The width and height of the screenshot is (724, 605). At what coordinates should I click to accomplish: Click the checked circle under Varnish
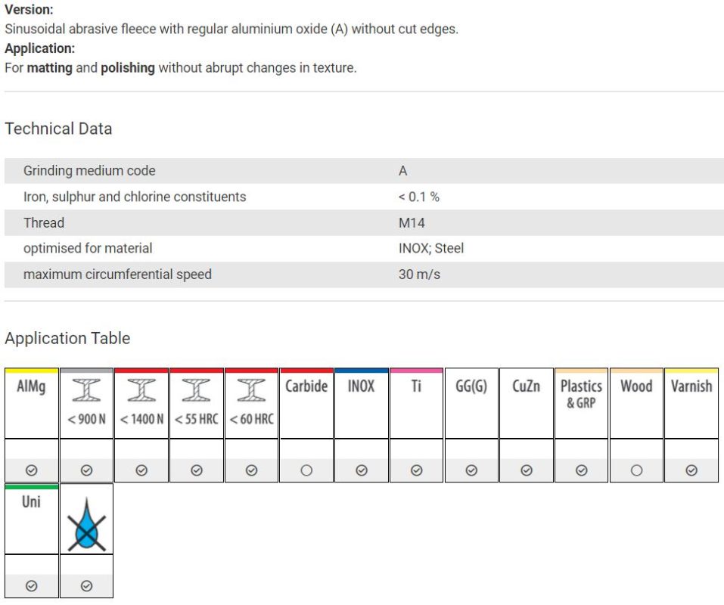tap(691, 470)
